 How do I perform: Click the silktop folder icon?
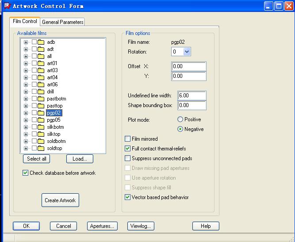(x=41, y=134)
